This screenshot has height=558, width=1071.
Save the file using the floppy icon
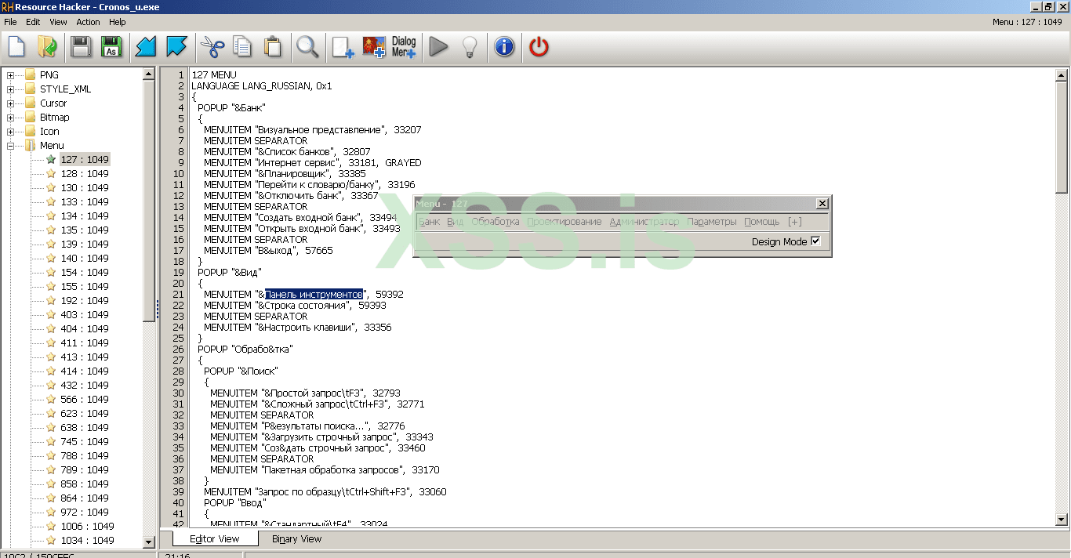pos(81,47)
